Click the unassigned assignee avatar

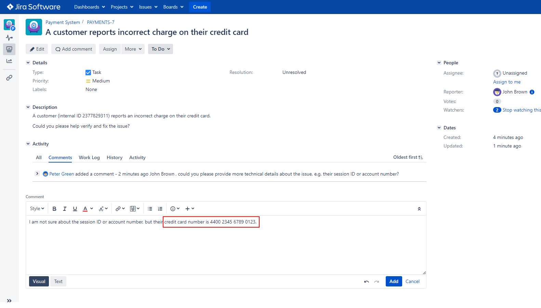coord(497,73)
